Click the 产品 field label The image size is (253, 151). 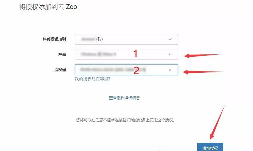(62, 54)
